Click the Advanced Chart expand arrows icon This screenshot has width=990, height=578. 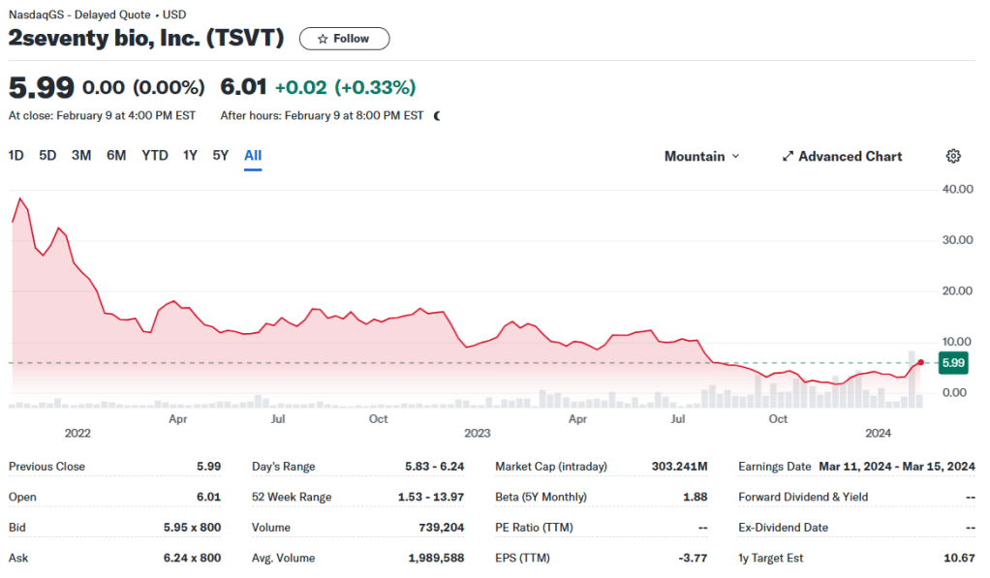click(788, 156)
